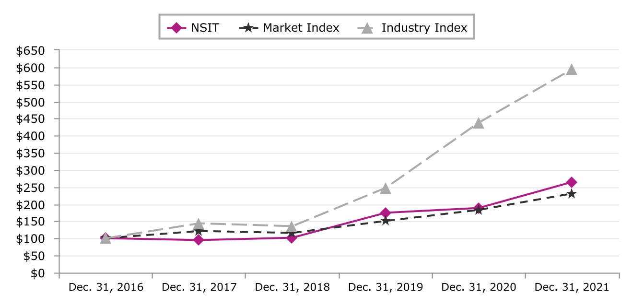Click the NSIT diamond icon in legend

coord(177,28)
